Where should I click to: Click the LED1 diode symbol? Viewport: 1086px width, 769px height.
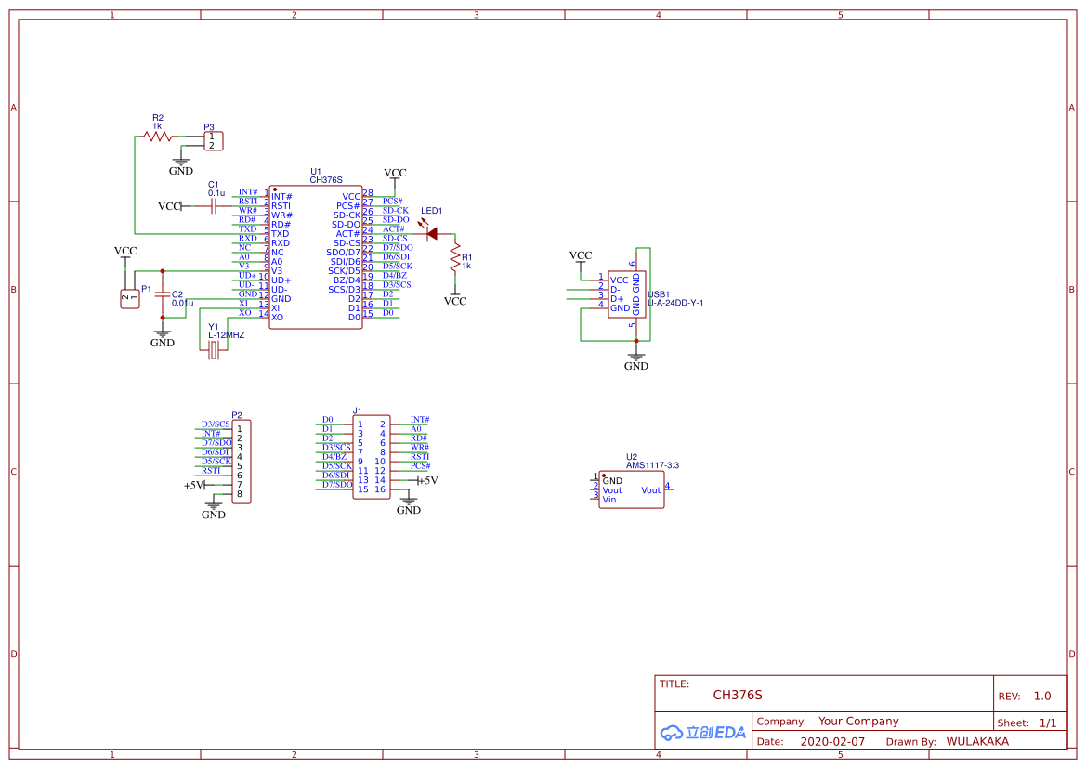431,232
